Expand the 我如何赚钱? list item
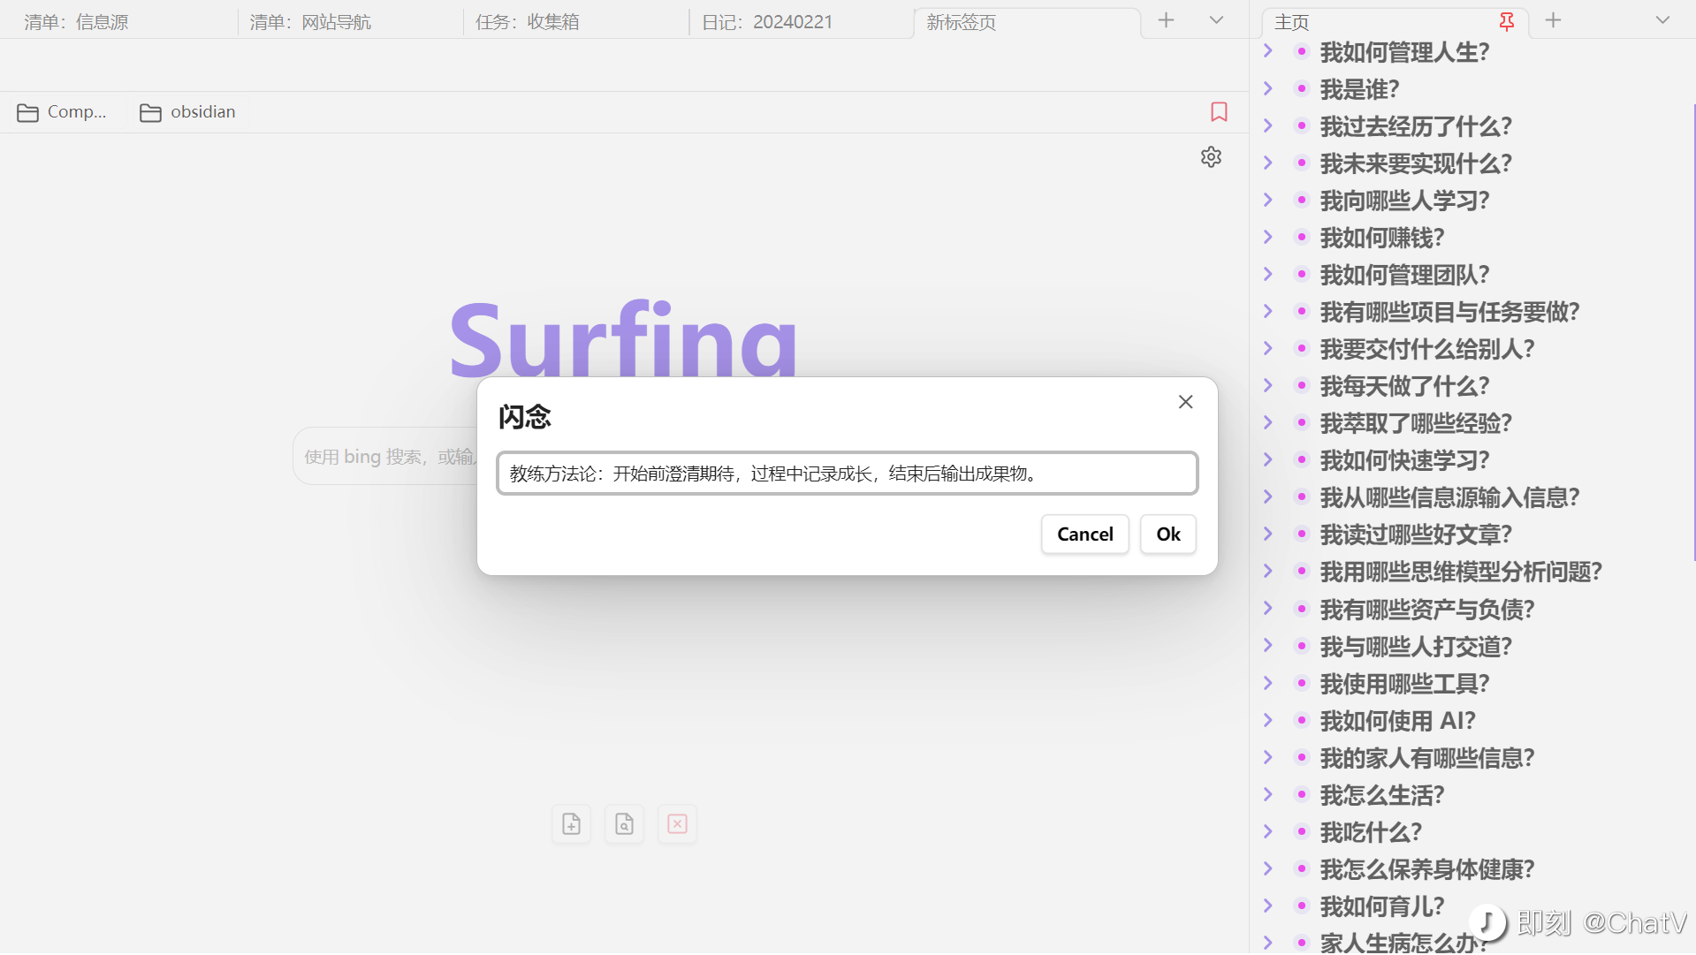 coord(1268,237)
